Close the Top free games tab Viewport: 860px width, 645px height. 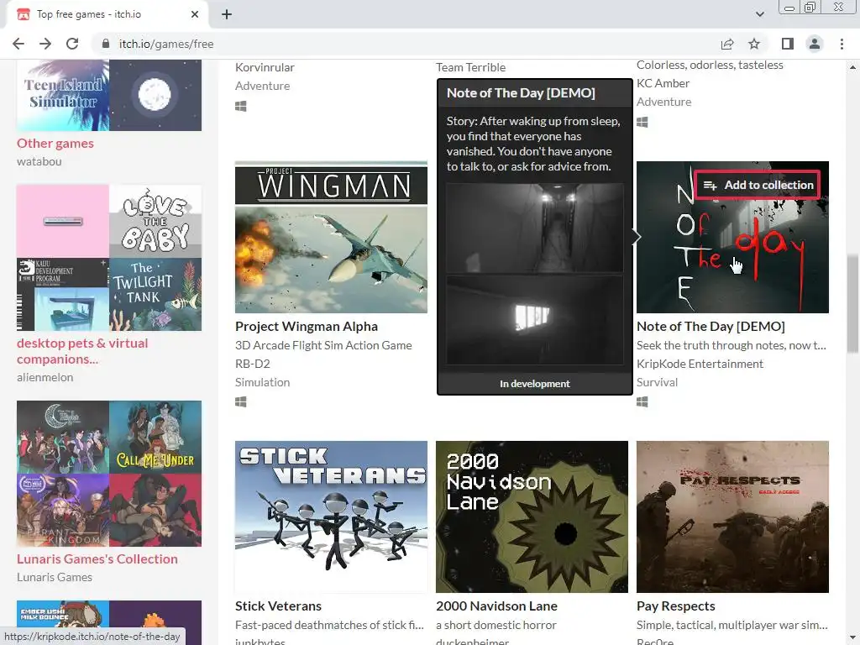tap(195, 14)
